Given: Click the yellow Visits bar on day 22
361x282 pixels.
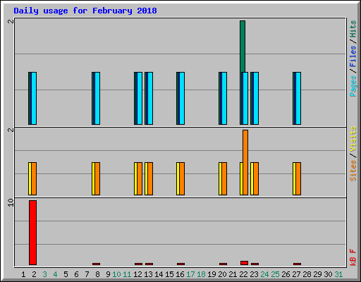Looking at the screenshot, I should (241, 178).
